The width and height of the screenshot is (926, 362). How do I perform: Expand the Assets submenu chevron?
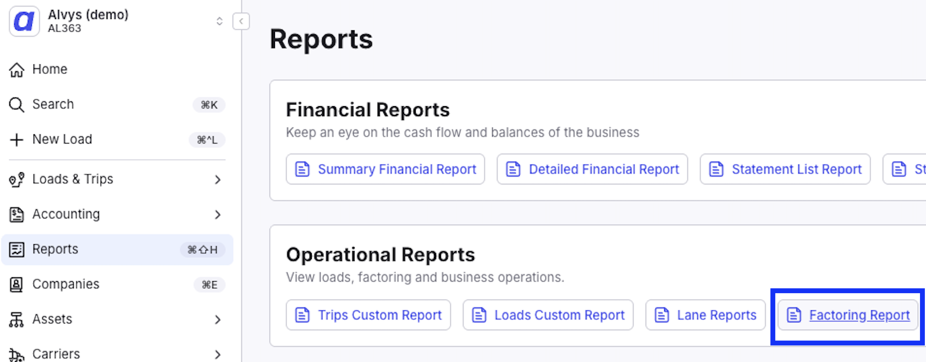point(218,320)
